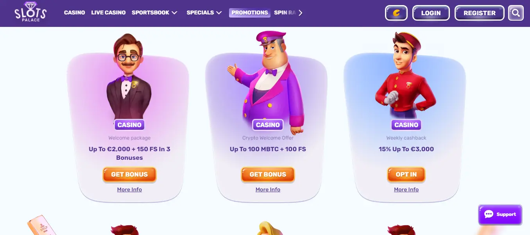Click the Casino badge on Welcome package
530x235 pixels.
pyautogui.click(x=129, y=125)
